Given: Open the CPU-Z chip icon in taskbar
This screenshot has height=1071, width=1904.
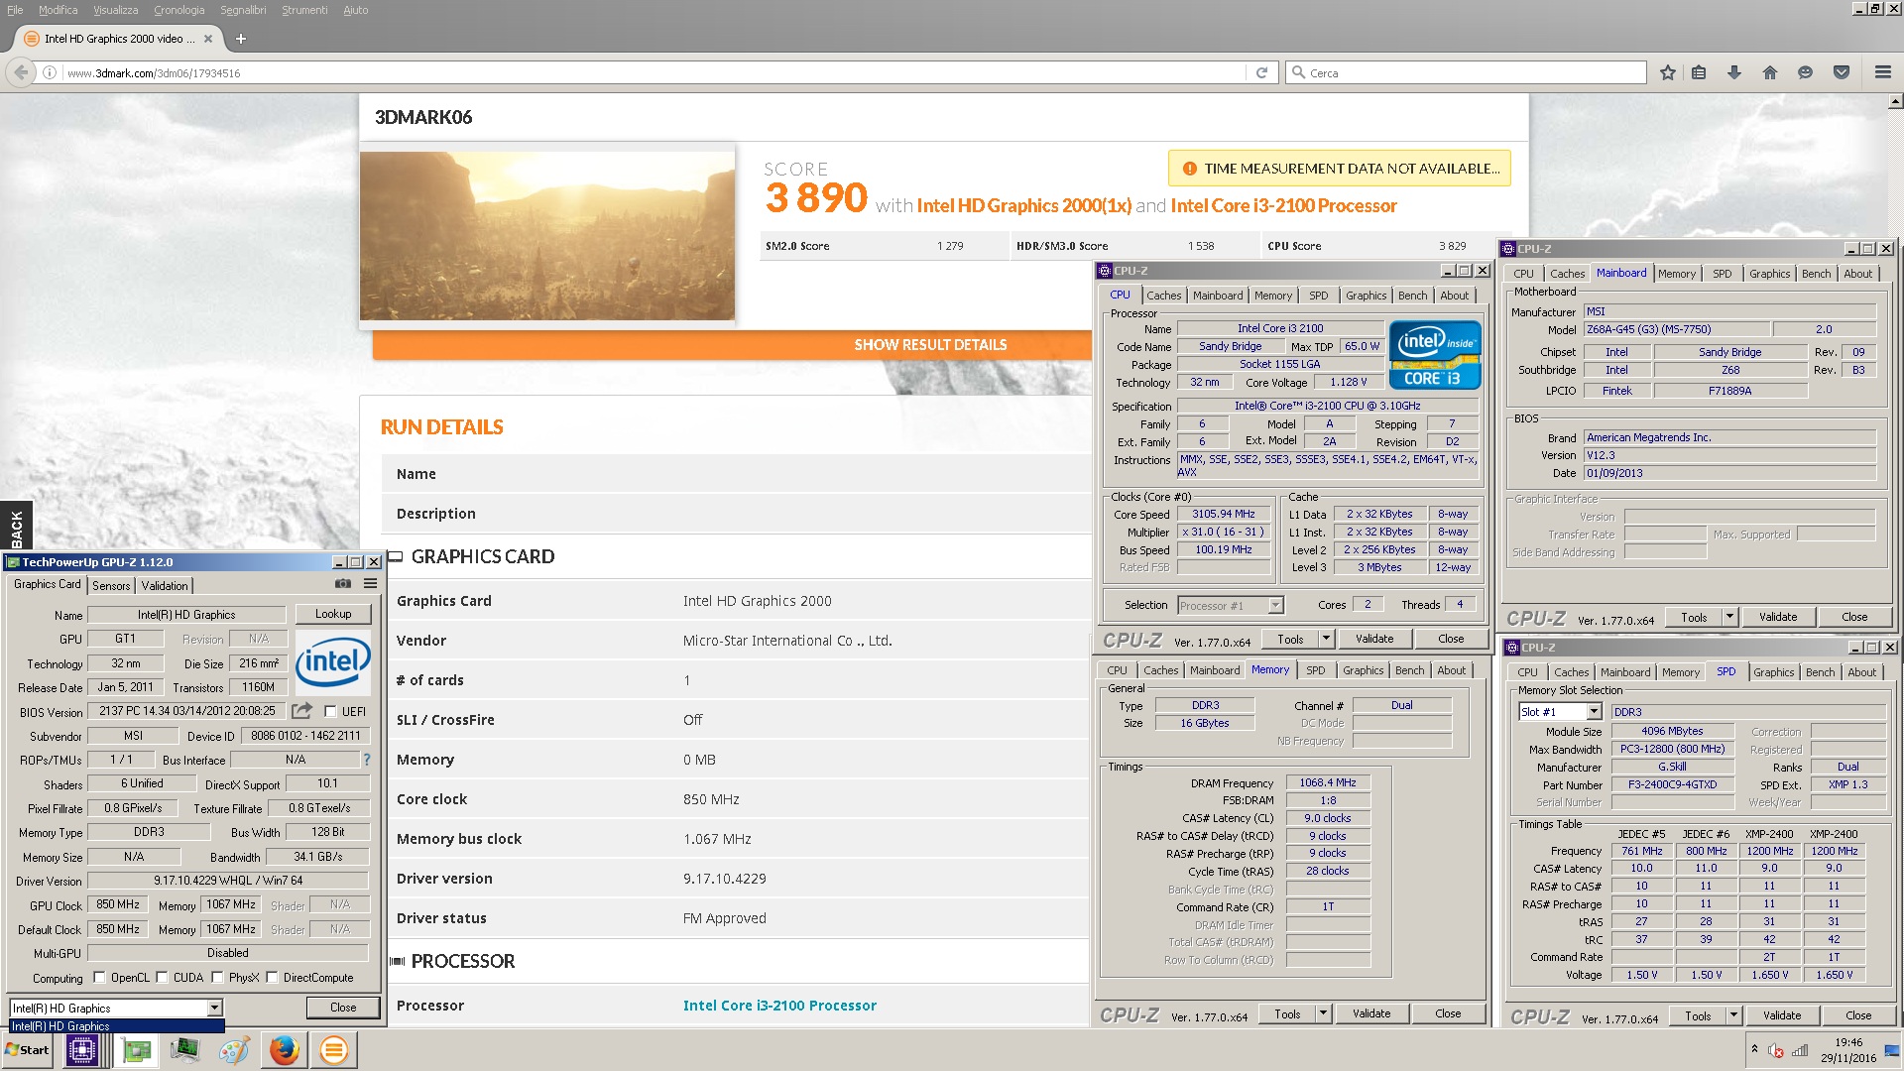Looking at the screenshot, I should 82,1049.
